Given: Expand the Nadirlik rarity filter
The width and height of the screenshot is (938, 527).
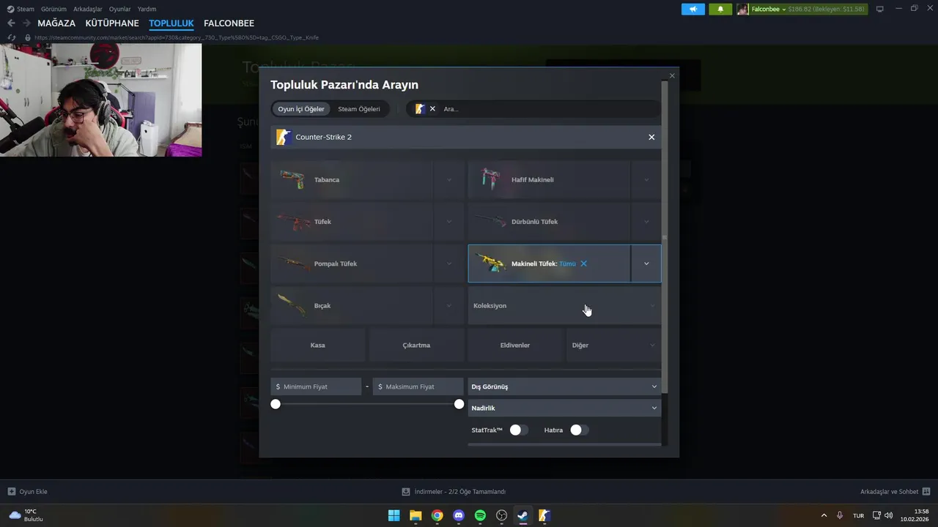Looking at the screenshot, I should (564, 408).
